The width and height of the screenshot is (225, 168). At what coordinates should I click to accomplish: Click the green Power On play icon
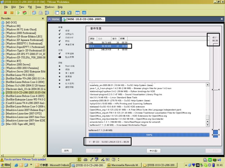[x=18, y=13]
